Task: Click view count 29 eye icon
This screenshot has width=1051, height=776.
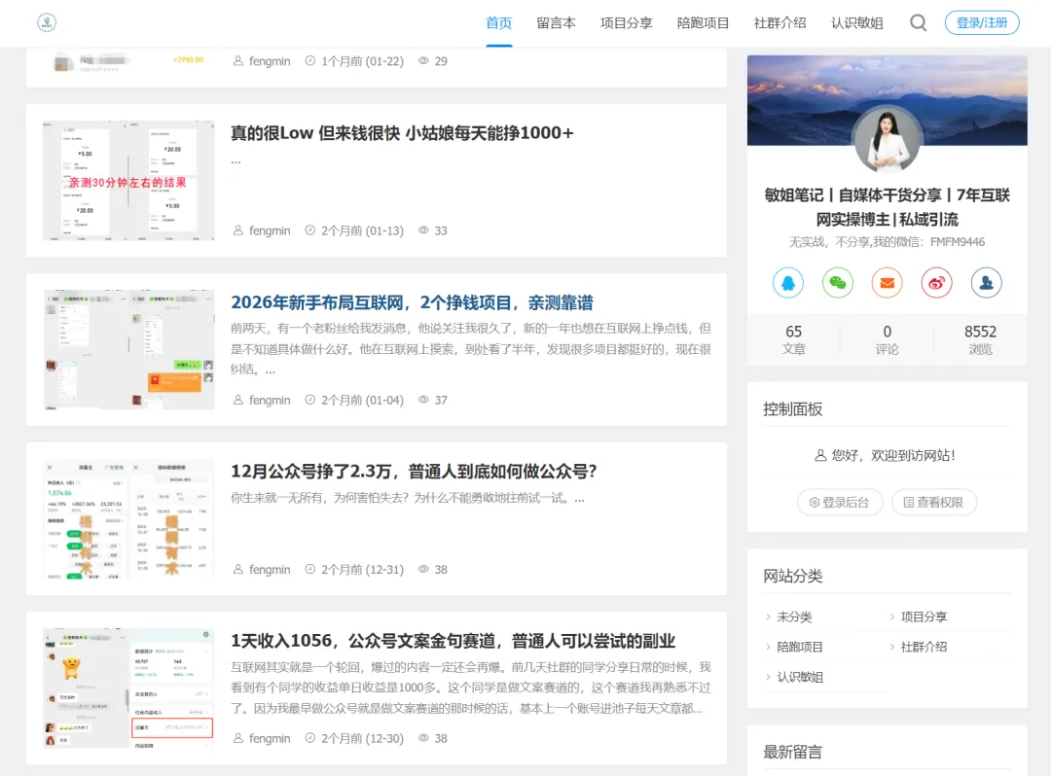Action: tap(423, 61)
